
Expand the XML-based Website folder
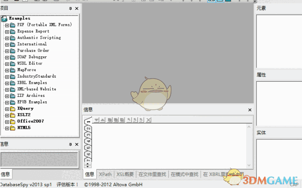[7, 90]
